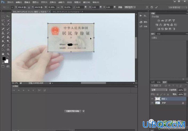Open arrow next to 创建视频时间轴 button
The image size is (188, 131).
(x=83, y=111)
